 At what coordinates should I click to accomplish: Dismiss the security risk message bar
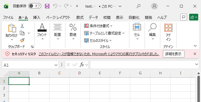[195, 54]
